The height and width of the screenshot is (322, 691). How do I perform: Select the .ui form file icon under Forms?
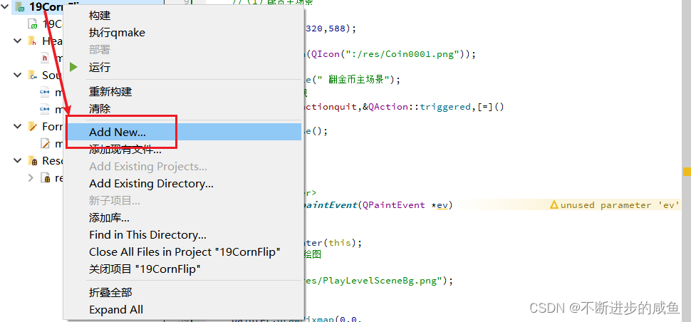(44, 144)
